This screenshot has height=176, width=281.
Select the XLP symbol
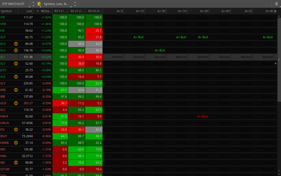click(x=3, y=37)
